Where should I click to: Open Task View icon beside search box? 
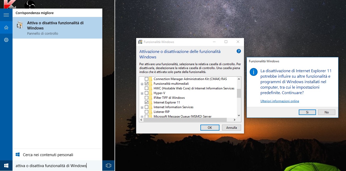tap(109, 166)
